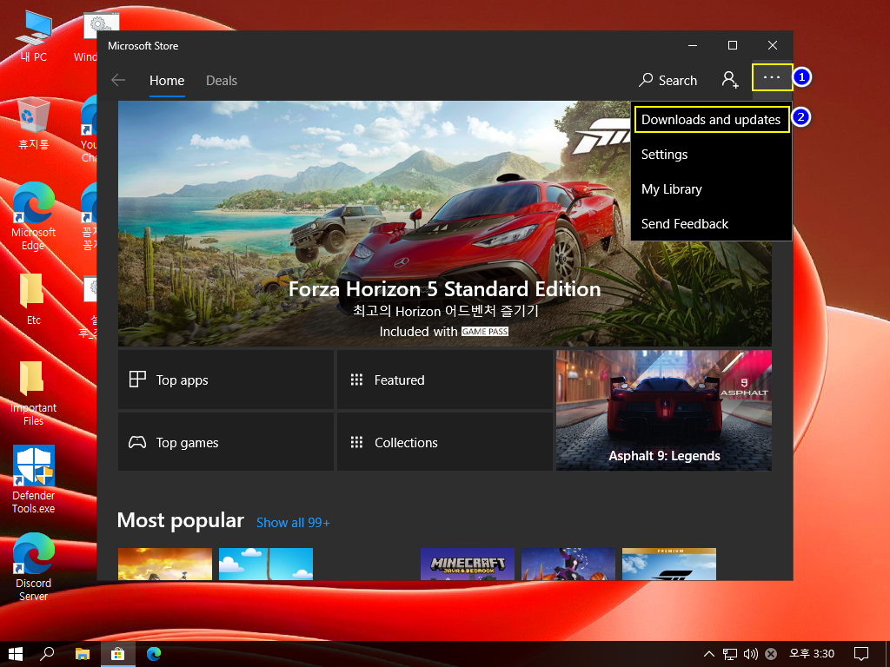Viewport: 890px width, 667px height.
Task: Open the 내 PC desktop icon
Action: point(34,36)
